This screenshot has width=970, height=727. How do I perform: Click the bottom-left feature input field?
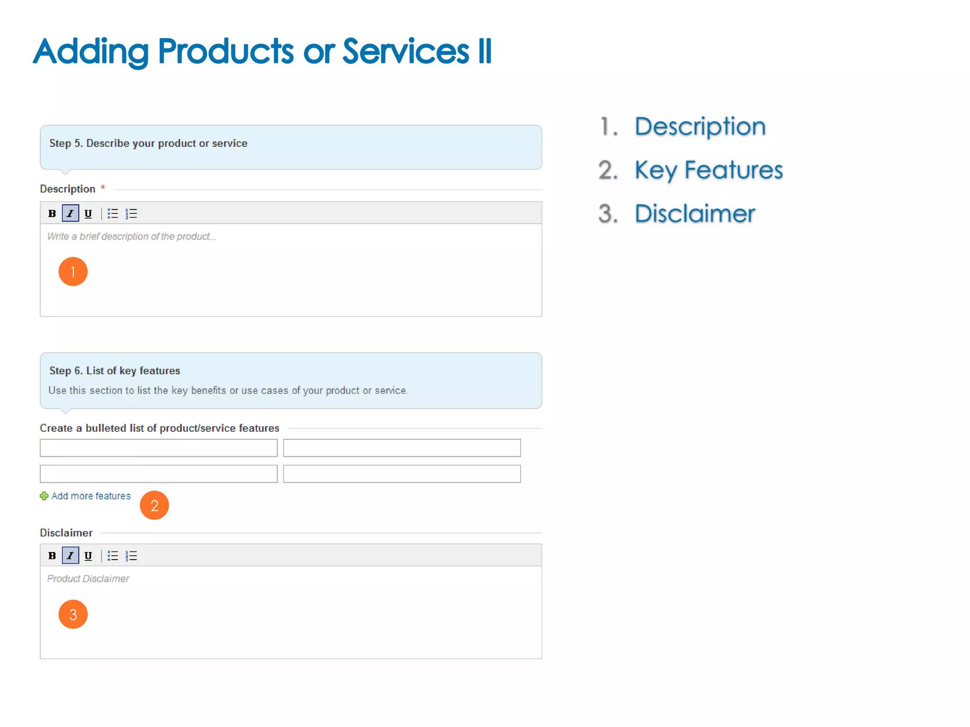pyautogui.click(x=159, y=474)
